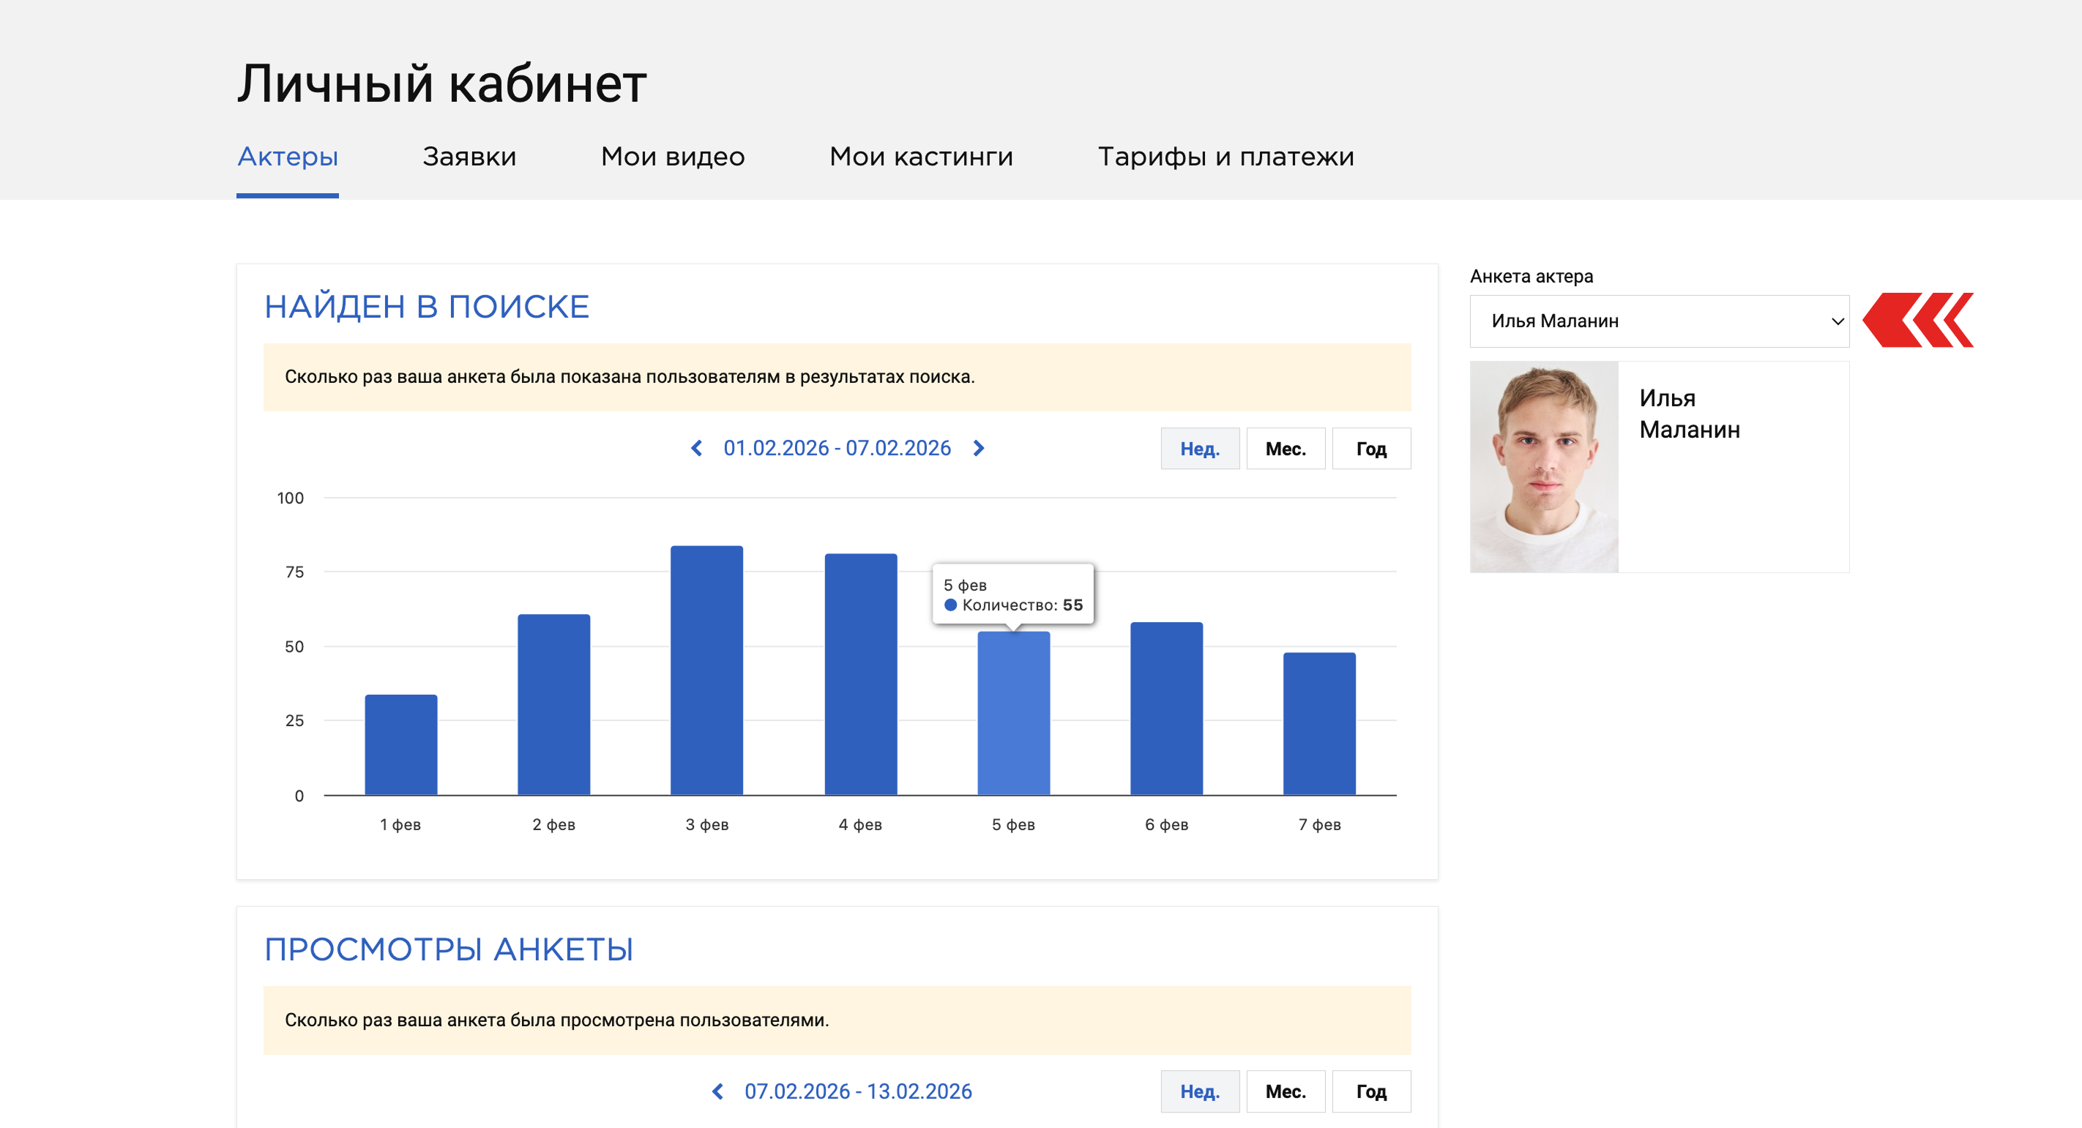The image size is (2082, 1128).
Task: Open the Мои видео tab
Action: tap(673, 157)
